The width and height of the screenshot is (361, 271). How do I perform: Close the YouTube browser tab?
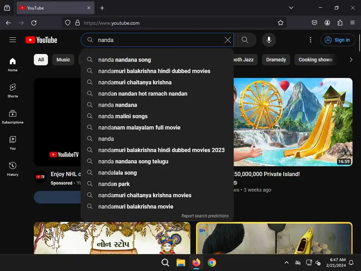pyautogui.click(x=89, y=8)
